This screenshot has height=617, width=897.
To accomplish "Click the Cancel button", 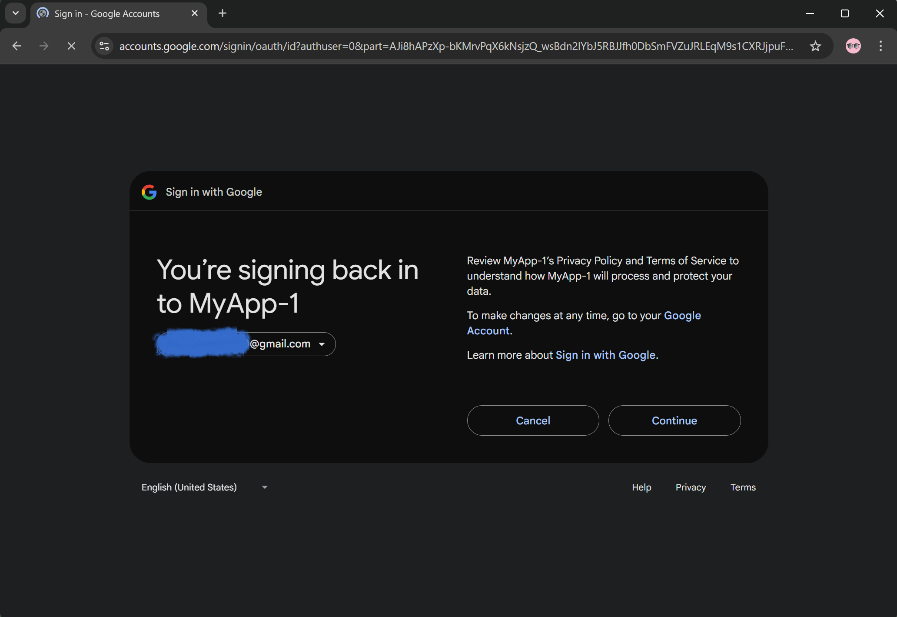I will (x=533, y=420).
